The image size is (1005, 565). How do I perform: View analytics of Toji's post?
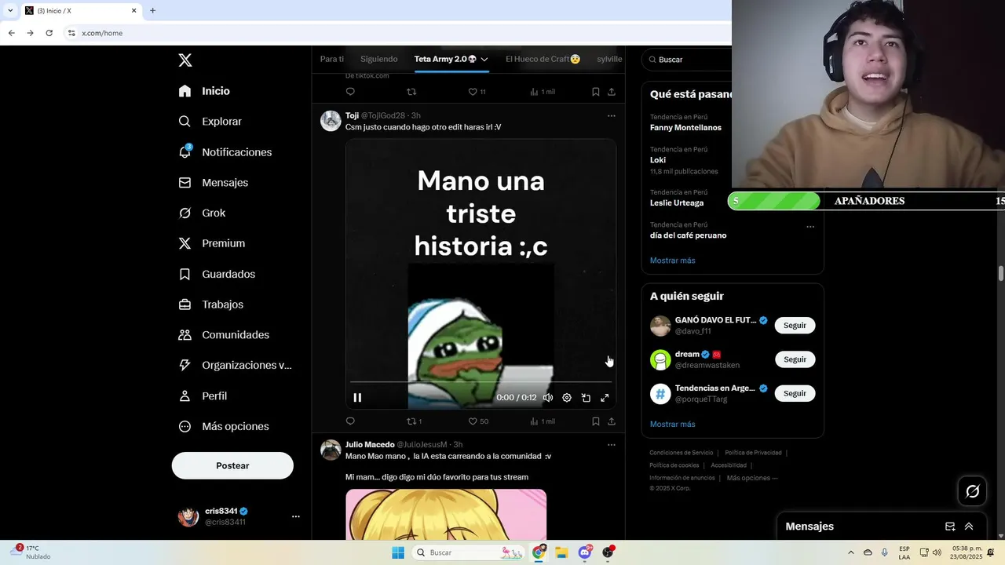(542, 421)
